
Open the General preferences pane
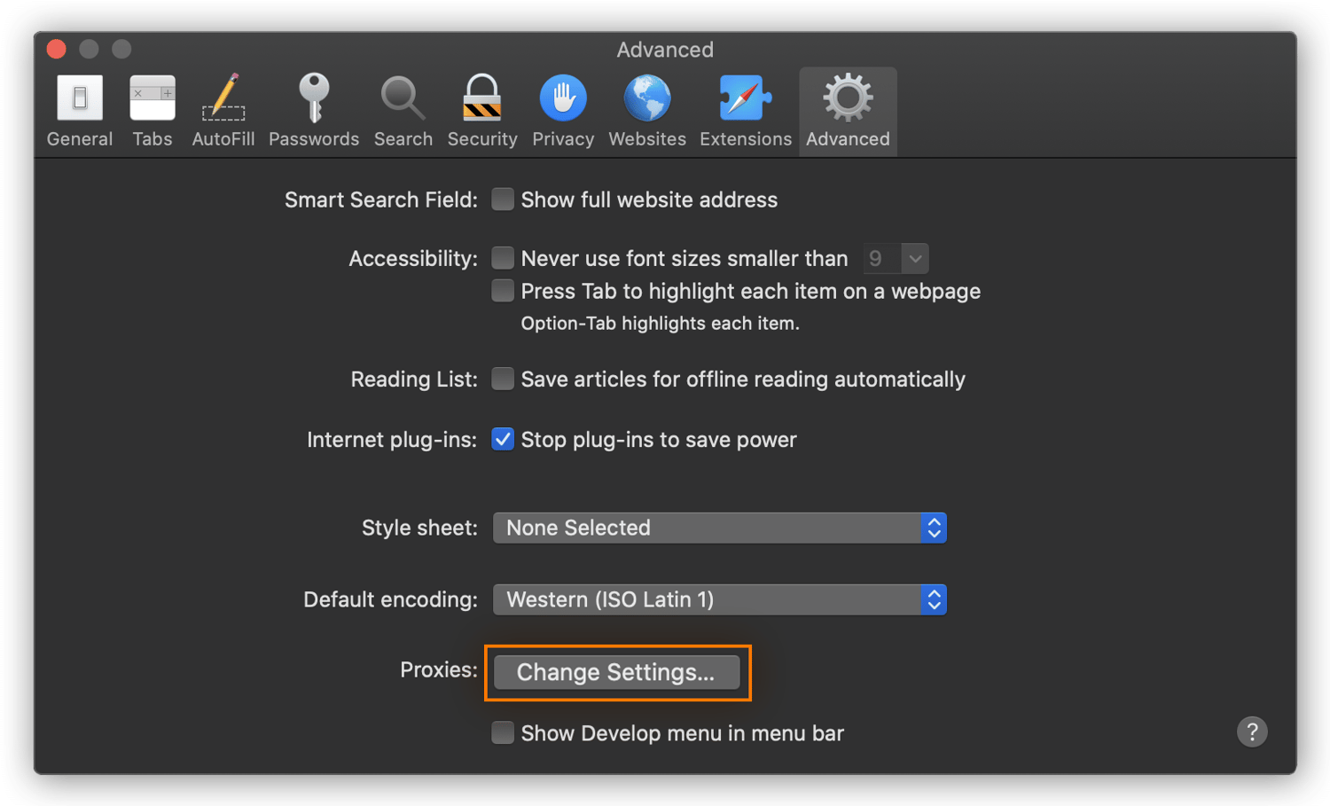[x=79, y=106]
